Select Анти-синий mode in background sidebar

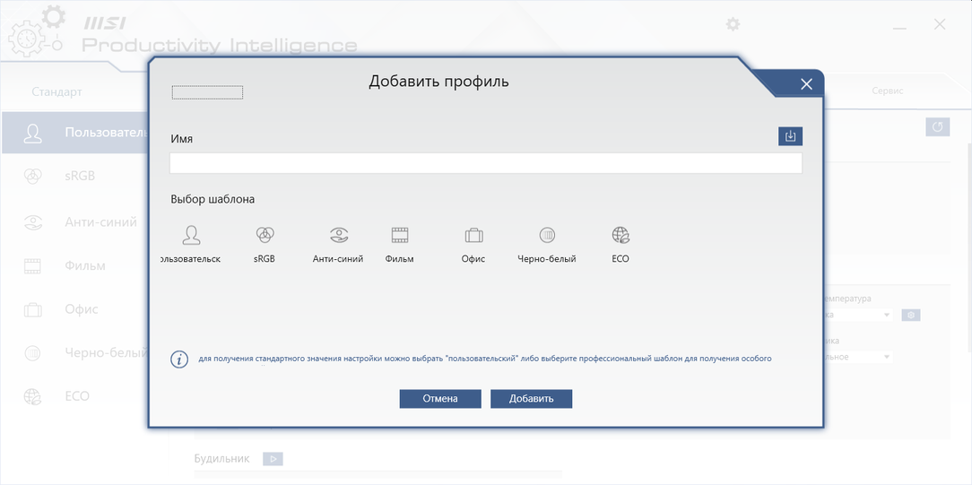click(74, 221)
